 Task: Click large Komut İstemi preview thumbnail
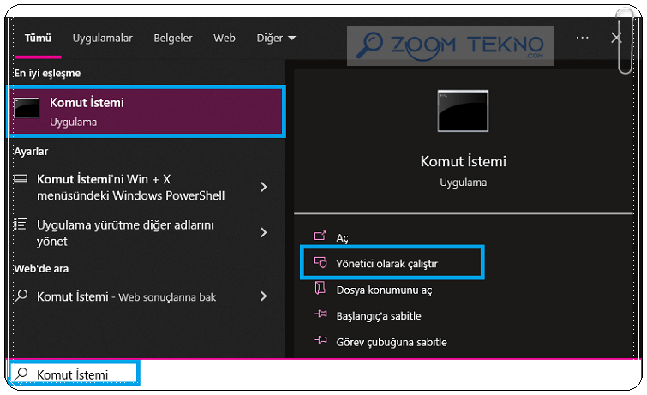pos(463,111)
